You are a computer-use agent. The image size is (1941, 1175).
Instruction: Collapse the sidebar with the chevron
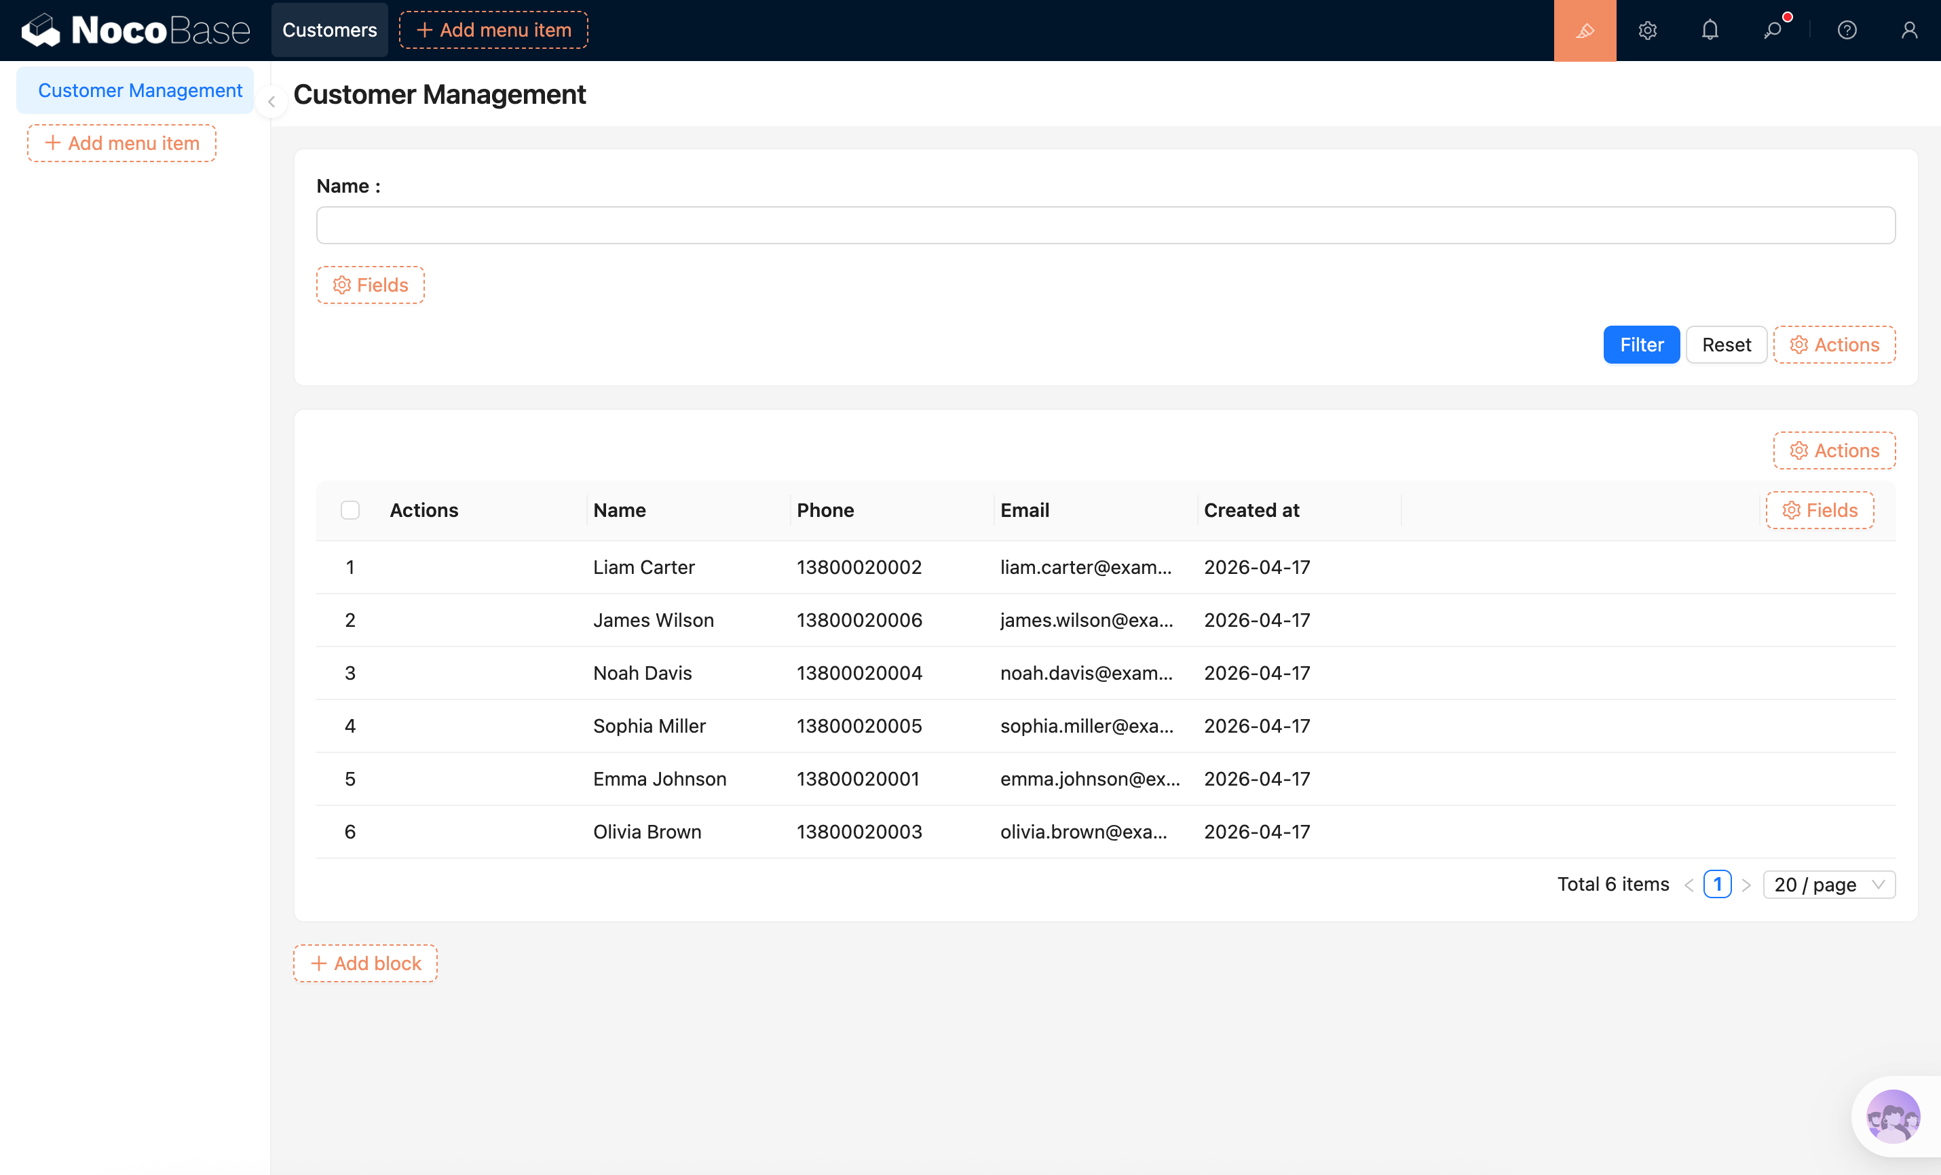pyautogui.click(x=271, y=101)
